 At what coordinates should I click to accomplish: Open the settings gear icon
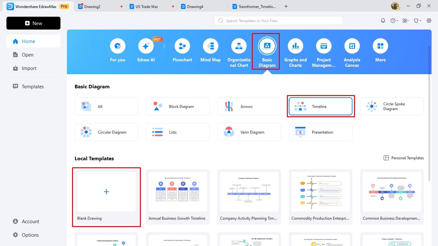coord(429,21)
